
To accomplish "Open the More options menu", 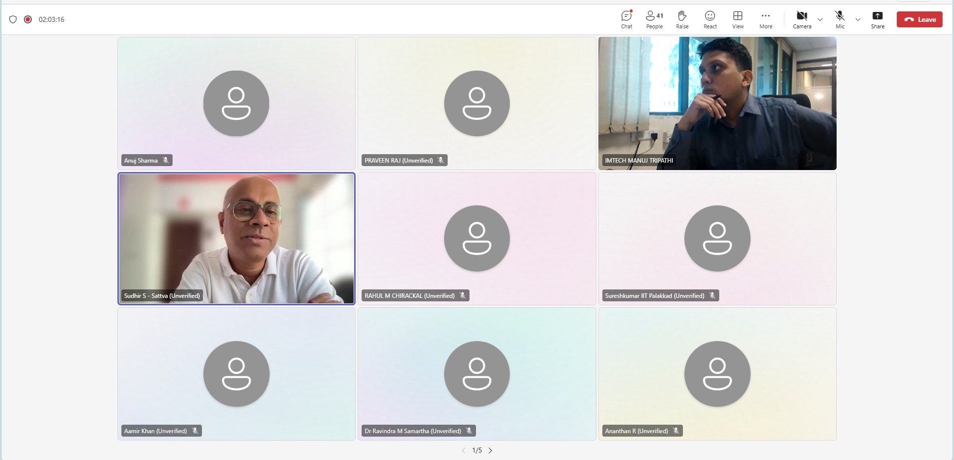I will pyautogui.click(x=765, y=19).
